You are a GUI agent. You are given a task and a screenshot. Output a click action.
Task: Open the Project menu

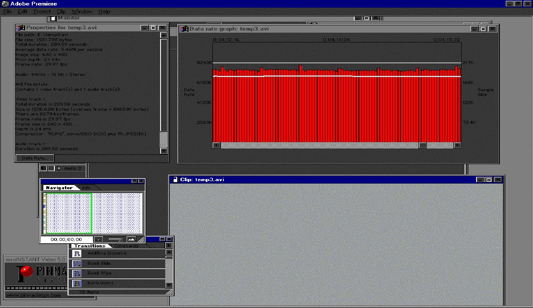tap(42, 11)
